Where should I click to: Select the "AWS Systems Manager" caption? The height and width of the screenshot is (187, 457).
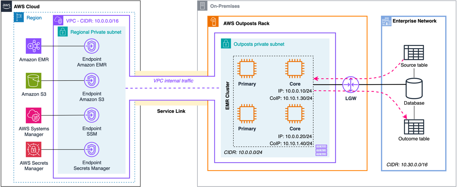34,132
